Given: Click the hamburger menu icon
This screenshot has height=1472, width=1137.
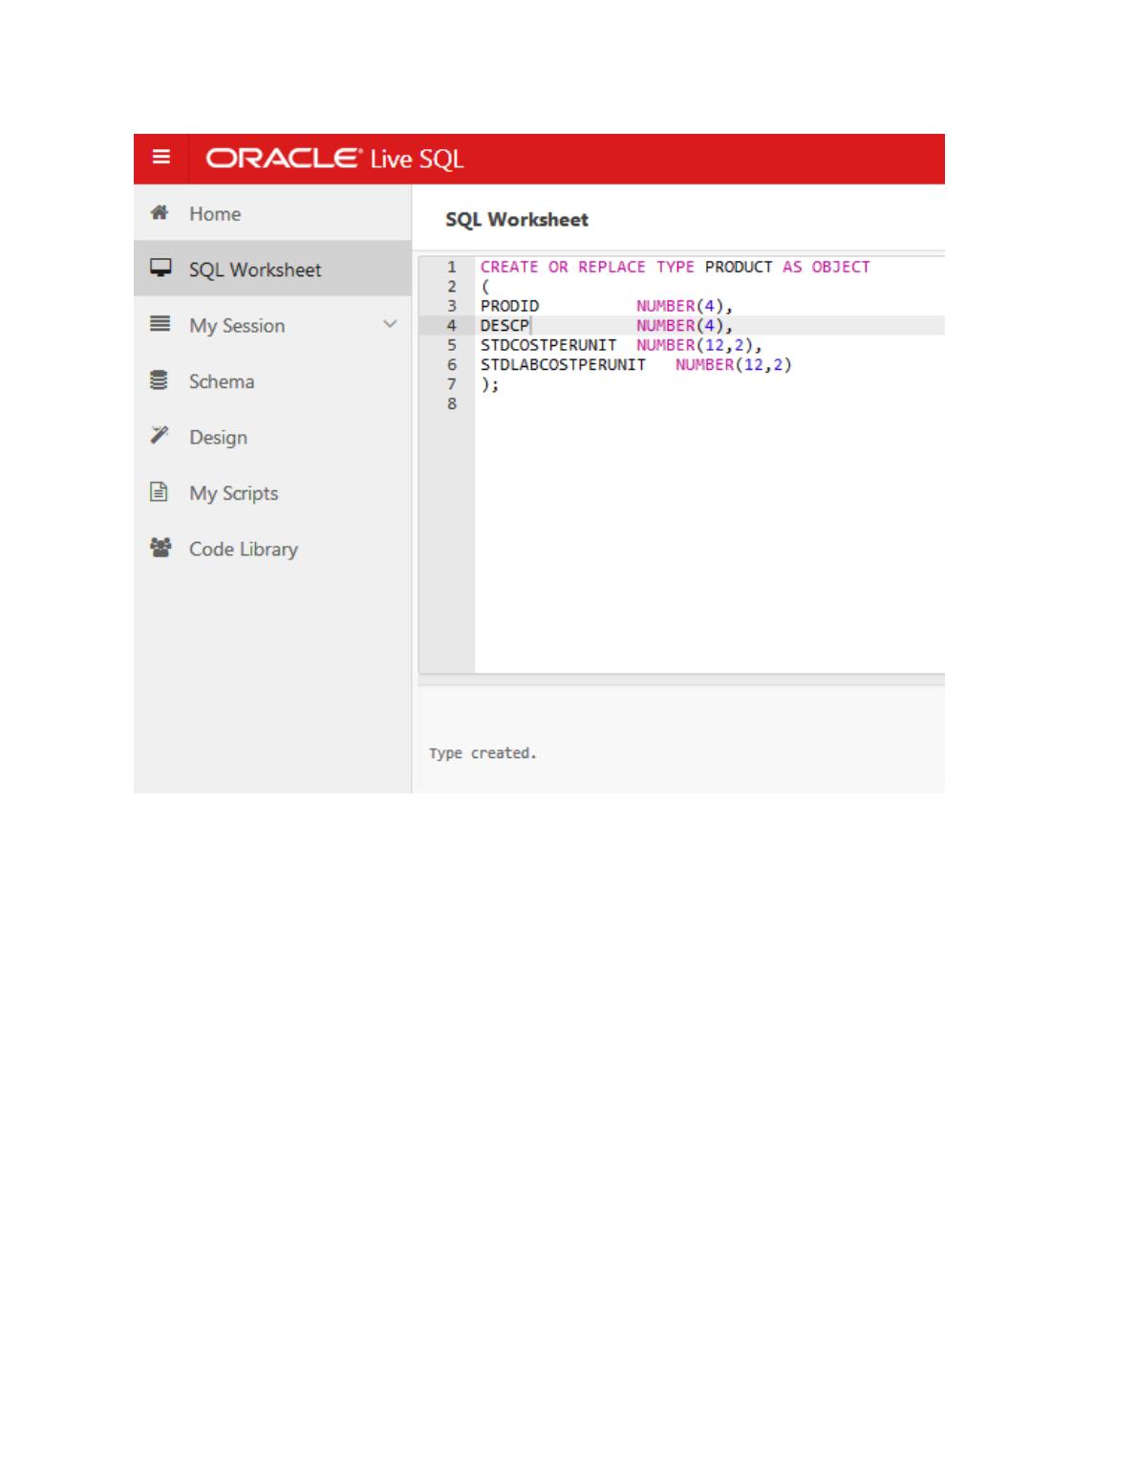Looking at the screenshot, I should pos(161,157).
